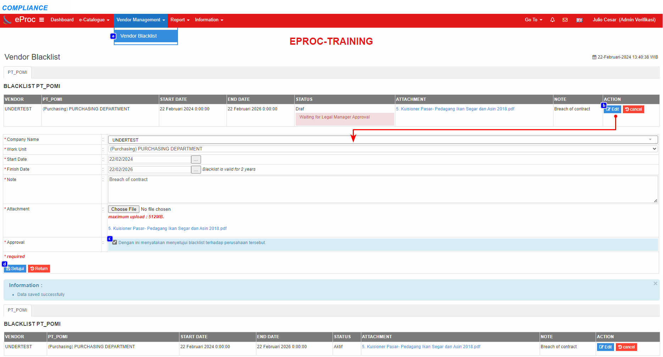
Task: Click inside the Note text area
Action: 382,190
